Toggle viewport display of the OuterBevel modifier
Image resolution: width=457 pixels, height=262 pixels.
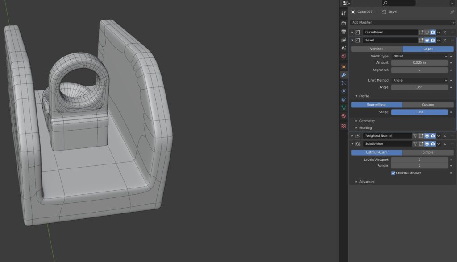(x=427, y=32)
